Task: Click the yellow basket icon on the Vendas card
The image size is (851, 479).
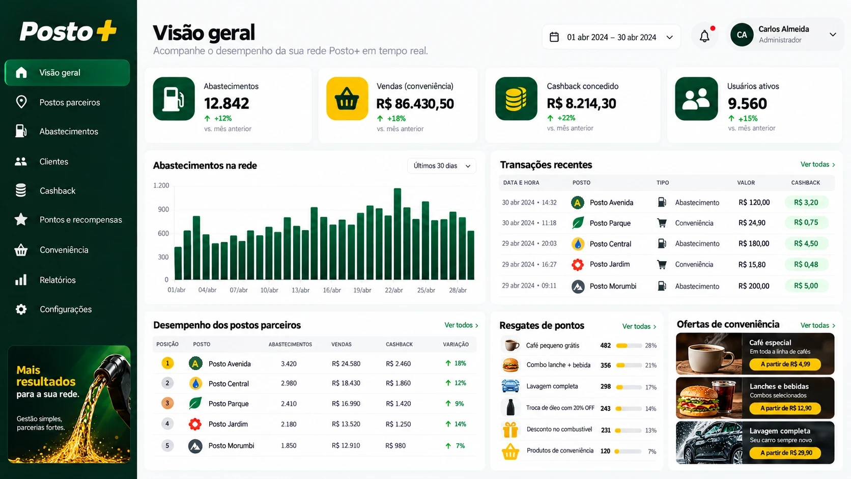Action: [x=347, y=99]
